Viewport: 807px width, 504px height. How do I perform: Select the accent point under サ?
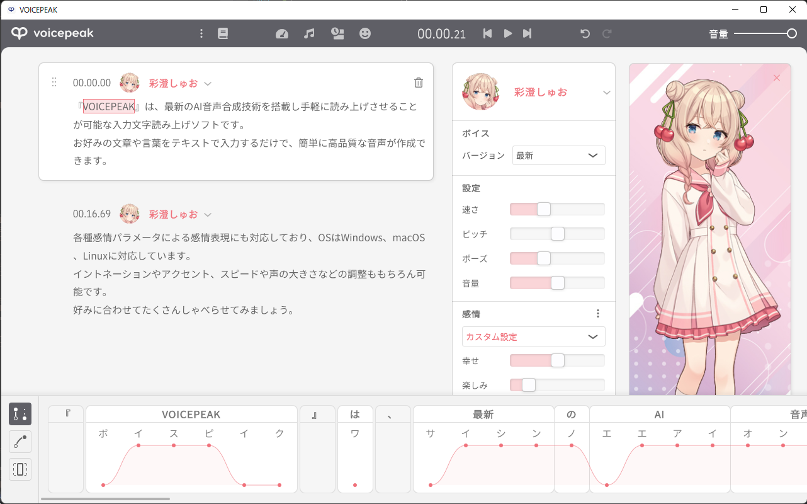[x=431, y=485]
